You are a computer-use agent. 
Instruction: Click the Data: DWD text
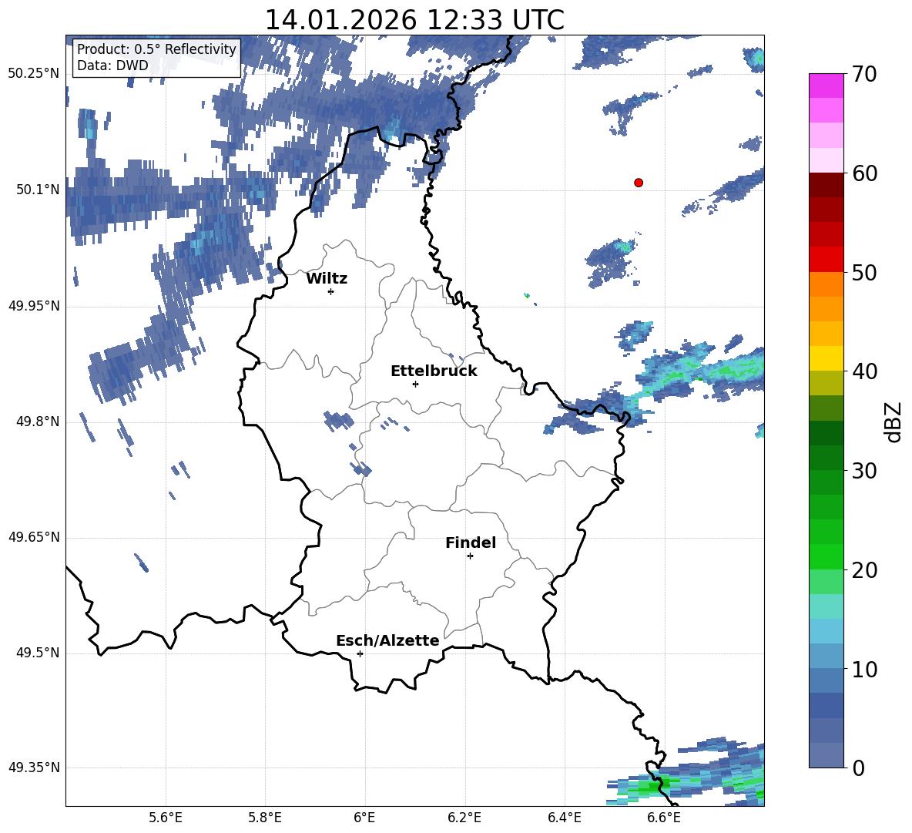point(112,65)
